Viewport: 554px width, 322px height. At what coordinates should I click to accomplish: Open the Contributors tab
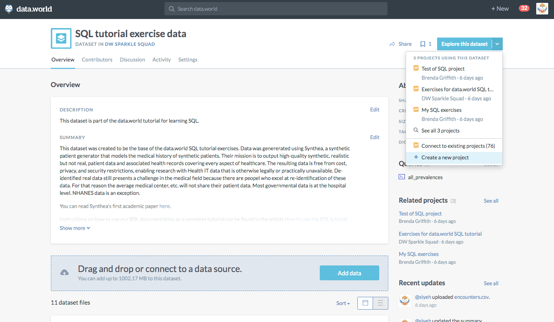(97, 59)
